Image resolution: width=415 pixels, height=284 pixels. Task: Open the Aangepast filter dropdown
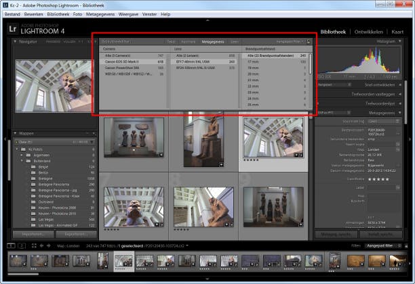point(384,244)
